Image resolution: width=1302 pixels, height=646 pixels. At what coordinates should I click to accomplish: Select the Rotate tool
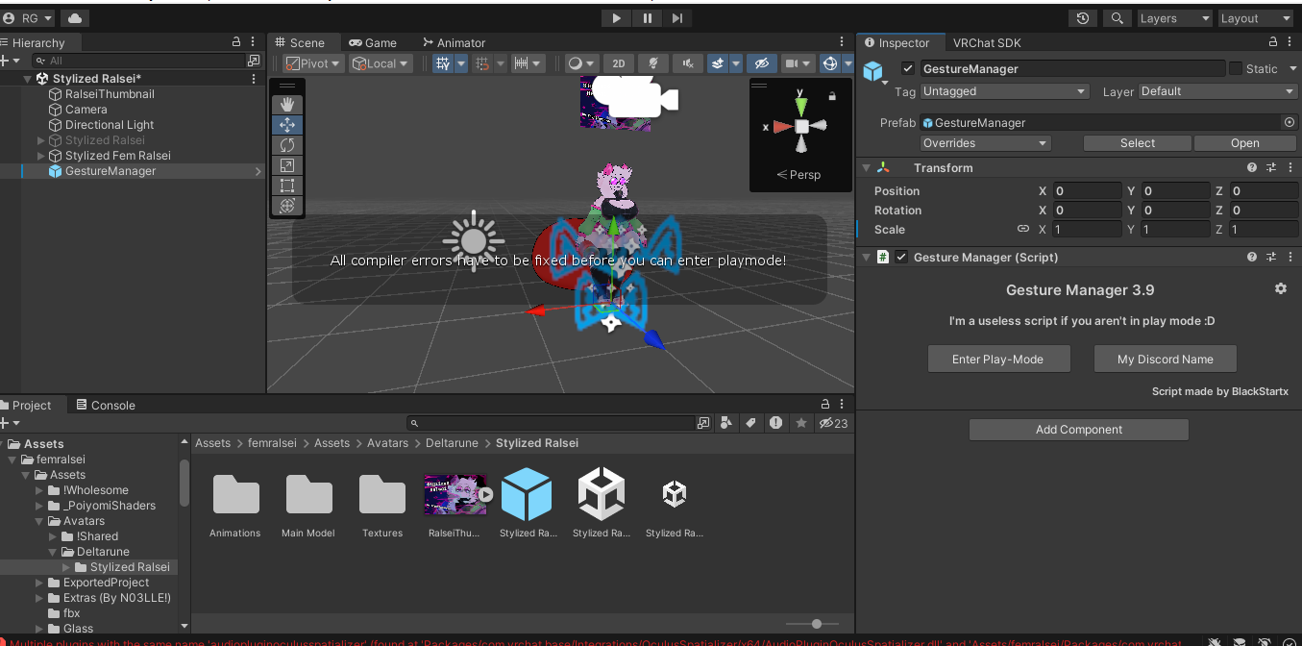286,145
